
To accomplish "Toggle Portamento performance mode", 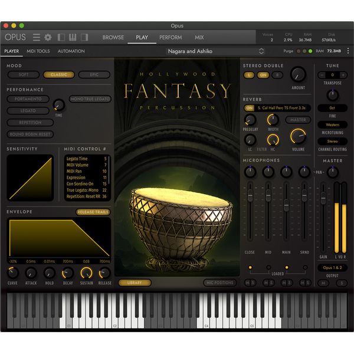I will pyautogui.click(x=28, y=99).
